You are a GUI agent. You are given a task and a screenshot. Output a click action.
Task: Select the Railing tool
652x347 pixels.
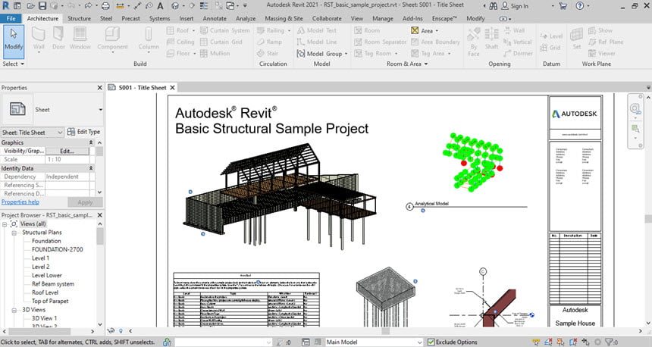click(x=274, y=30)
